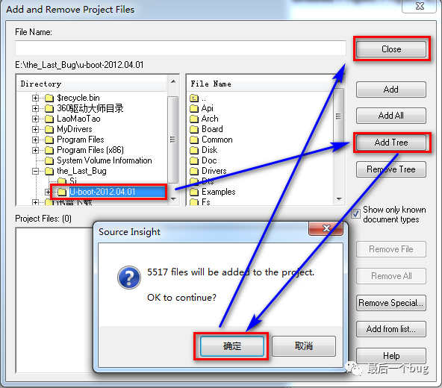442x388 pixels.
Task: Click the directory list scrollbar thumb
Action: tap(172, 140)
